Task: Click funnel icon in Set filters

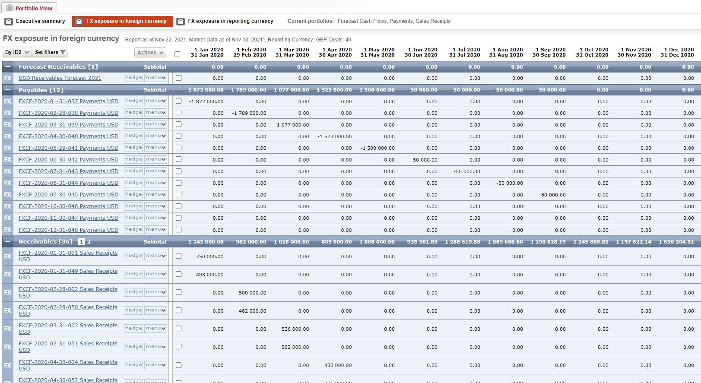Action: (x=63, y=52)
